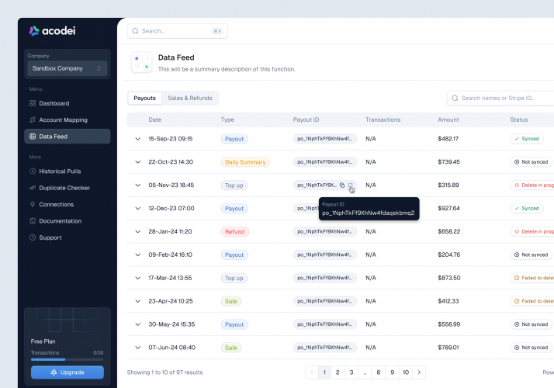Click the transactions usage progress bar

(x=68, y=359)
